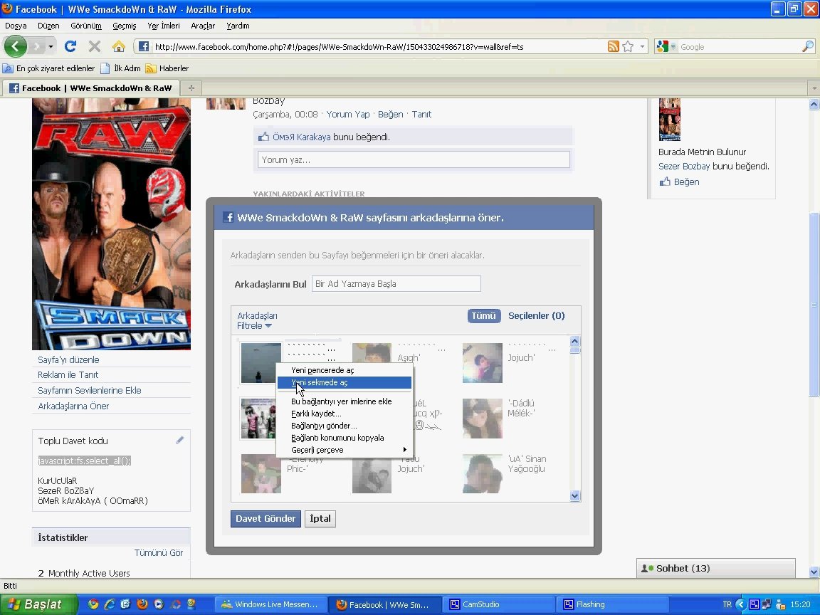Image resolution: width=820 pixels, height=615 pixels.
Task: Launch Internet Explorer from quick launch
Action: [110, 604]
